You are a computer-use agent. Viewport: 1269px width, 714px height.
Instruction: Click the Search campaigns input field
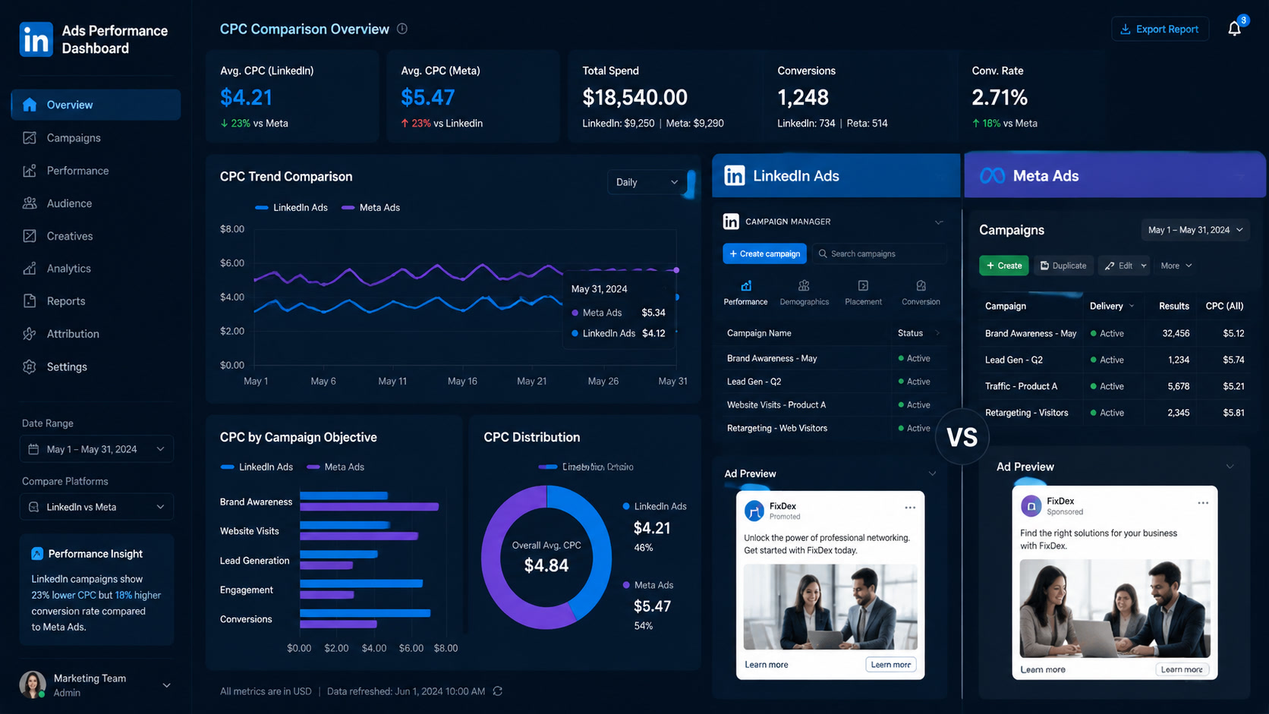tap(879, 253)
